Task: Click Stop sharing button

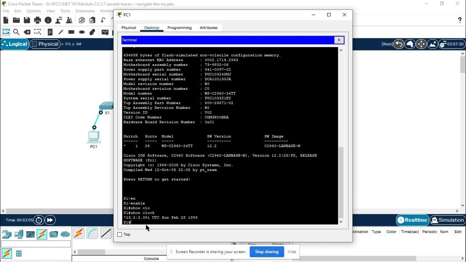Action: point(266,252)
